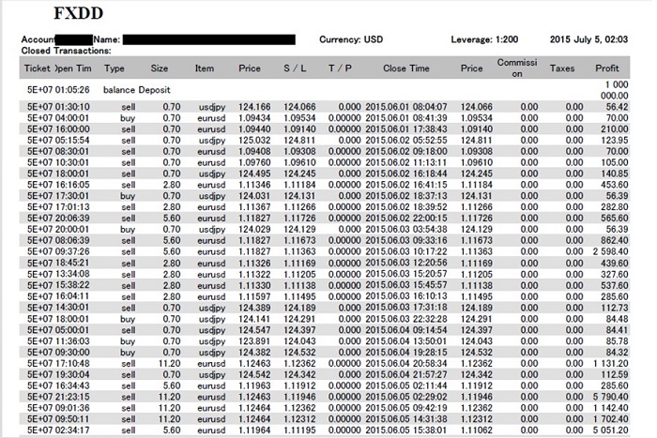Click close time 2015.06.02 09:18:00

(x=406, y=151)
